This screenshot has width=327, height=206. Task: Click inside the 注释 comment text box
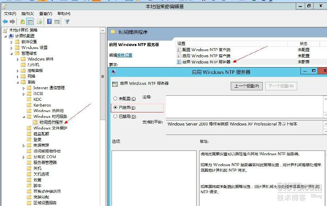245,107
